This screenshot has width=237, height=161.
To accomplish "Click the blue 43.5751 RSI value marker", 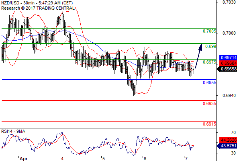I will (x=227, y=146).
